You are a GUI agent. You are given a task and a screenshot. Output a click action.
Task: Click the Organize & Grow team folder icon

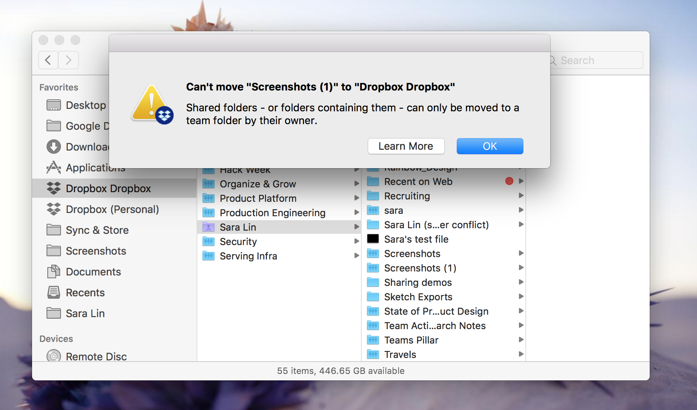click(x=209, y=184)
